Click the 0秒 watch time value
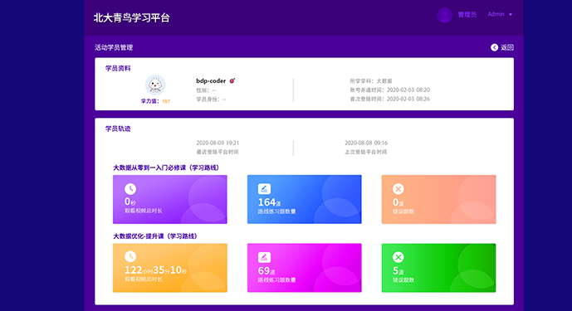 click(130, 202)
